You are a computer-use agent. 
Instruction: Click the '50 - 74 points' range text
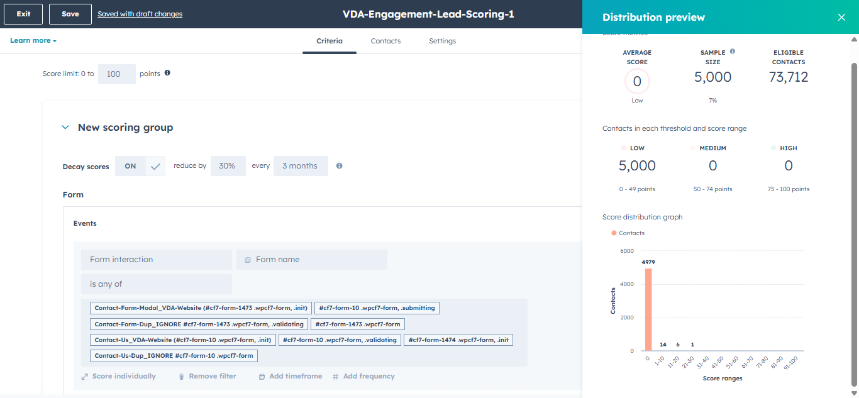coord(712,189)
